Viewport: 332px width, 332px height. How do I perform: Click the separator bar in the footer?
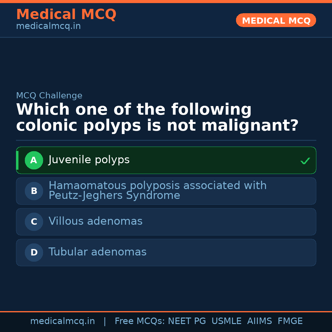click(x=105, y=321)
